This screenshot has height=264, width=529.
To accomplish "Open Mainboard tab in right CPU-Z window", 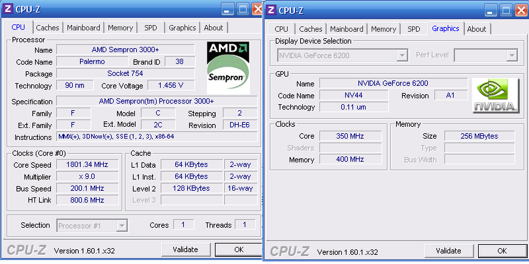I will [346, 29].
